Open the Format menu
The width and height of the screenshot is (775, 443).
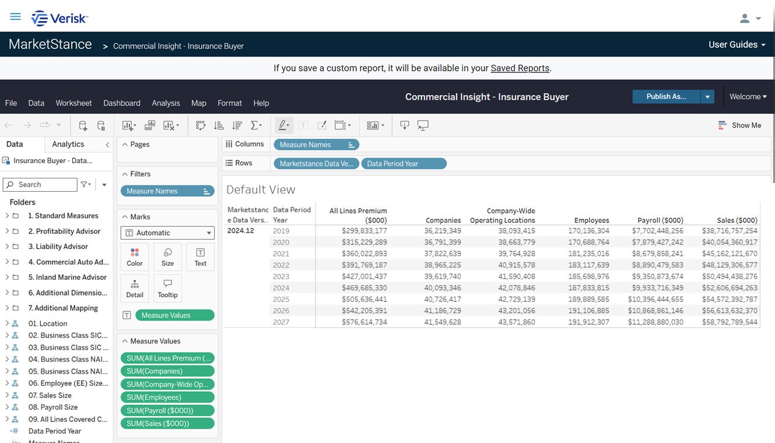[x=230, y=103]
